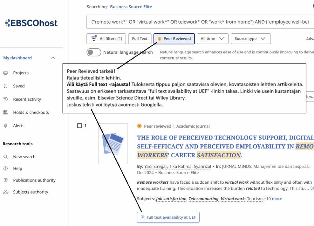This screenshot has width=314, height=226.
Task: Click the Help question mark icon
Action: click(6, 168)
